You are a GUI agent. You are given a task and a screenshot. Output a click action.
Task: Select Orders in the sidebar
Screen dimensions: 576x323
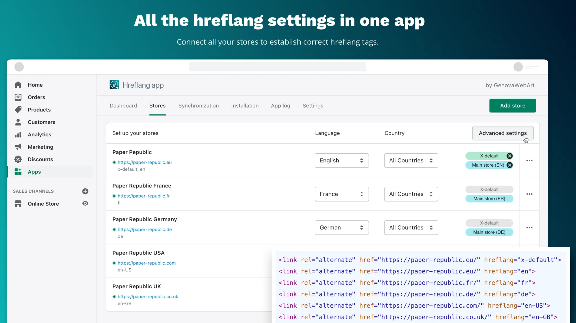pos(37,97)
